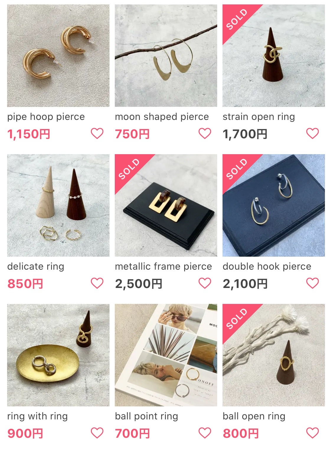Favorite the metallic frame pierce heart
This screenshot has width=332, height=451.
point(205,283)
